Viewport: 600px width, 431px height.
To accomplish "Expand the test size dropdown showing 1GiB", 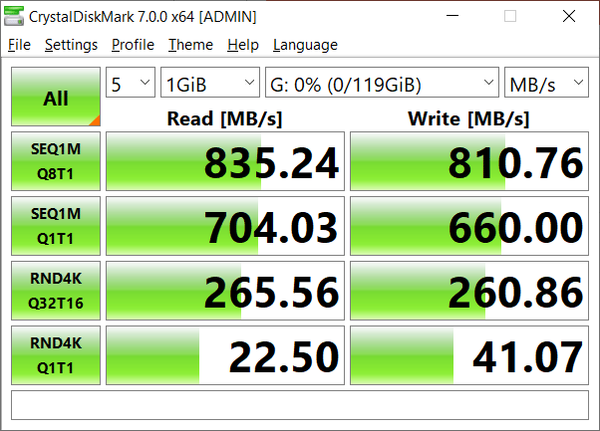I will click(210, 83).
